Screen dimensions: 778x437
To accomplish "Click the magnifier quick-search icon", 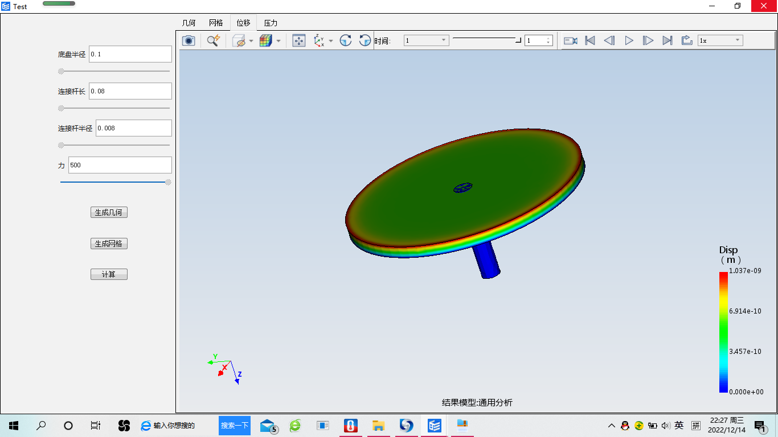I will point(214,40).
